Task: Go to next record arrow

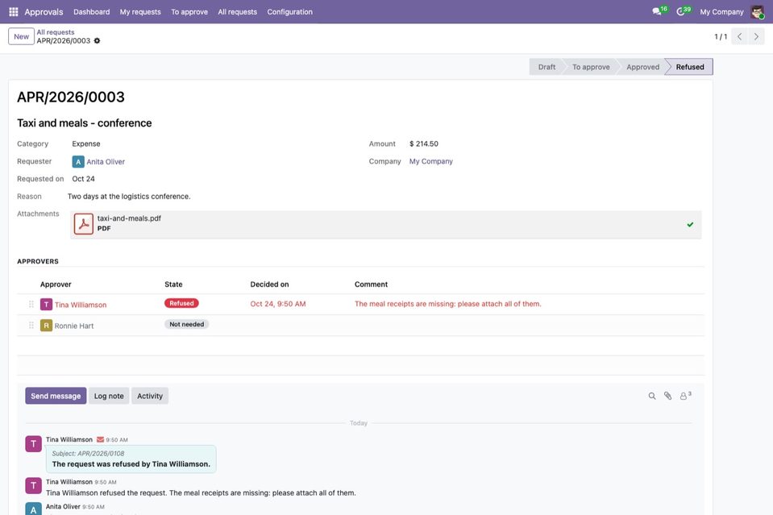Action: (x=756, y=36)
